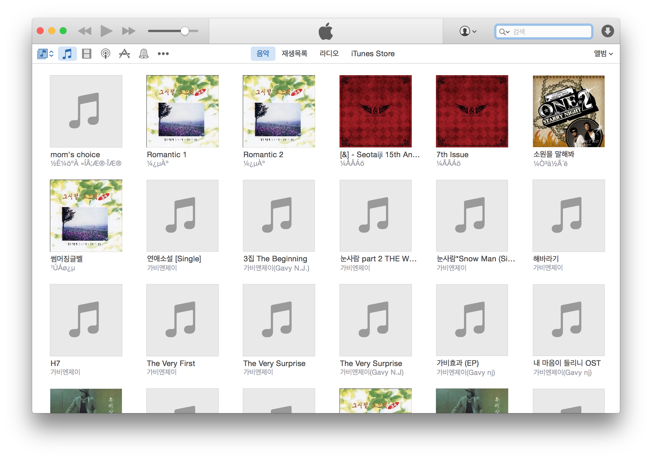Open the Downloads arrow icon
Viewport: 652px width, 459px height.
[x=608, y=31]
